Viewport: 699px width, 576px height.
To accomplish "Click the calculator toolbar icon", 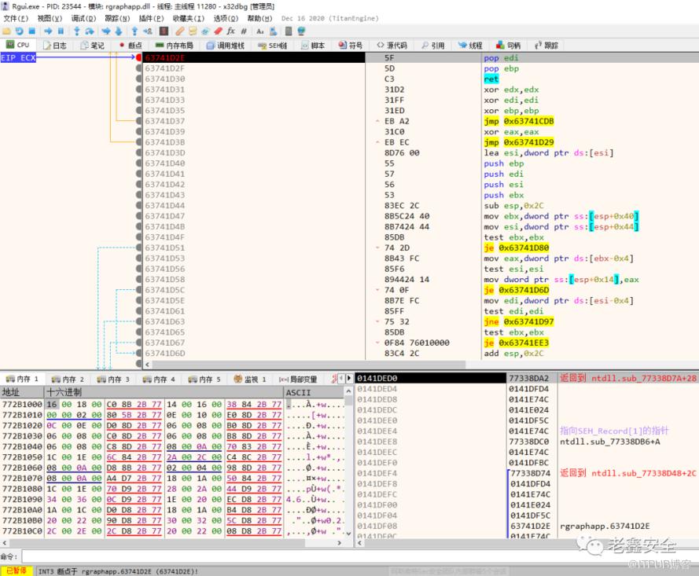I will 289,31.
